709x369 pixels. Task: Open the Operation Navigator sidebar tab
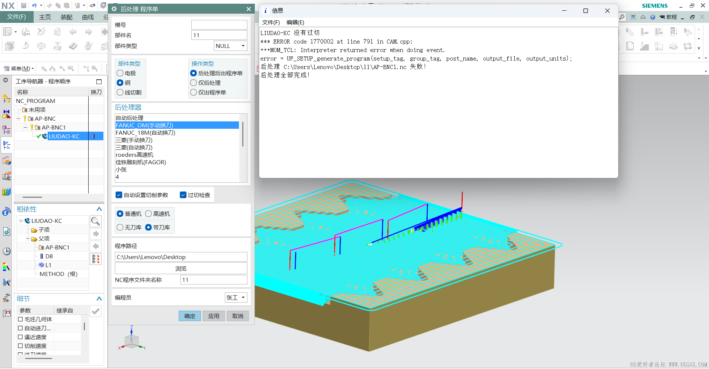(x=6, y=145)
